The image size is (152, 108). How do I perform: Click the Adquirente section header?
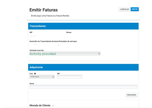point(83,67)
